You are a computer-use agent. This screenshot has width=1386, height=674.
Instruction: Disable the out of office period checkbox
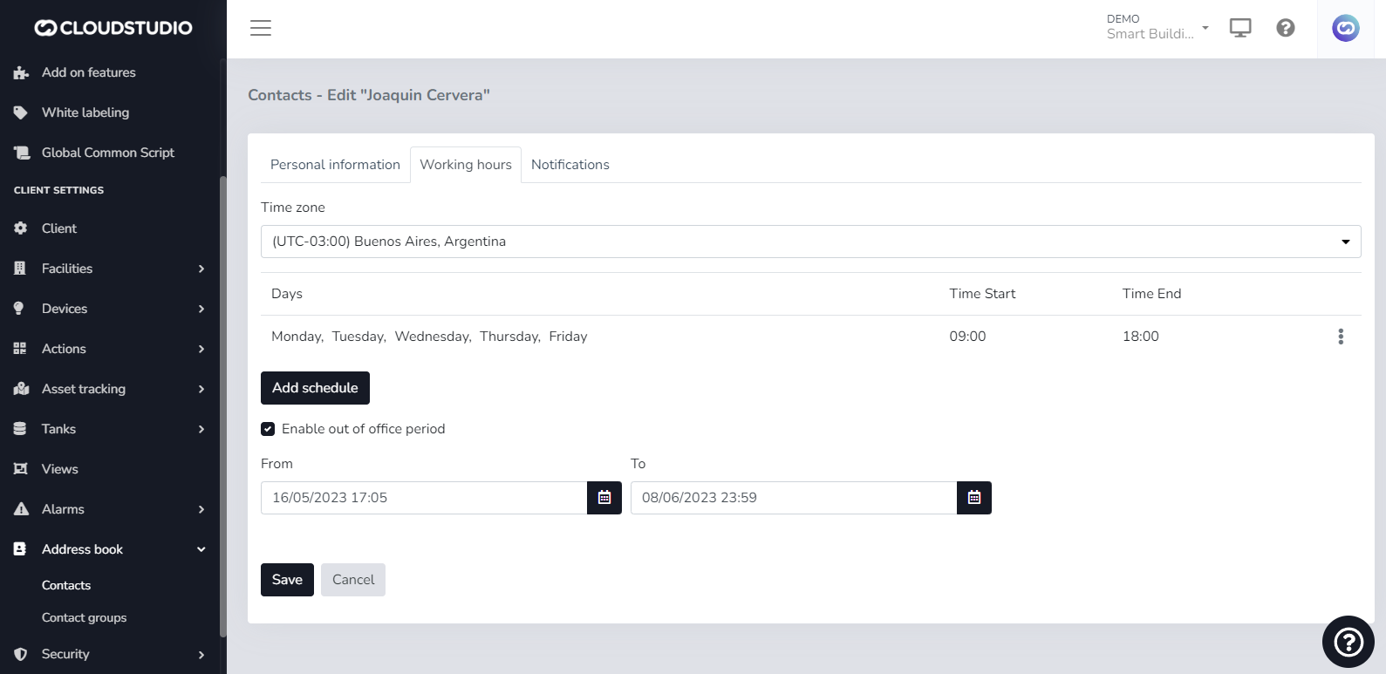tap(268, 429)
